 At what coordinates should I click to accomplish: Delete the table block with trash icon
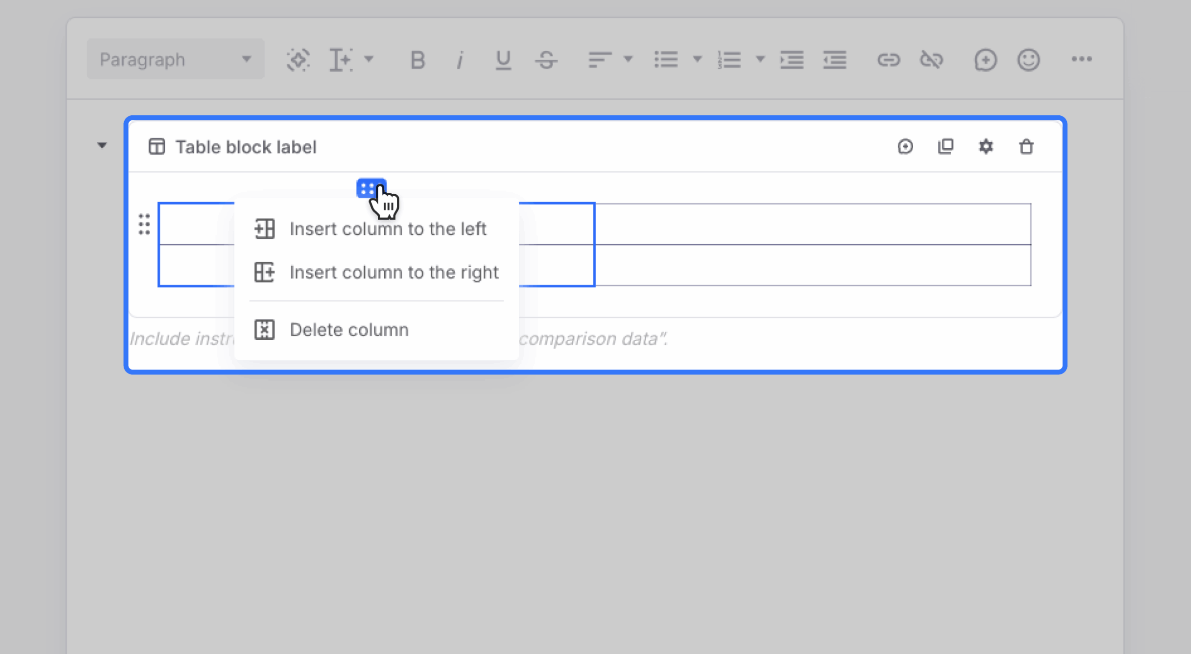(1026, 146)
